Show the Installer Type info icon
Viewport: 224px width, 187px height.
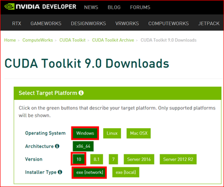tap(60, 172)
